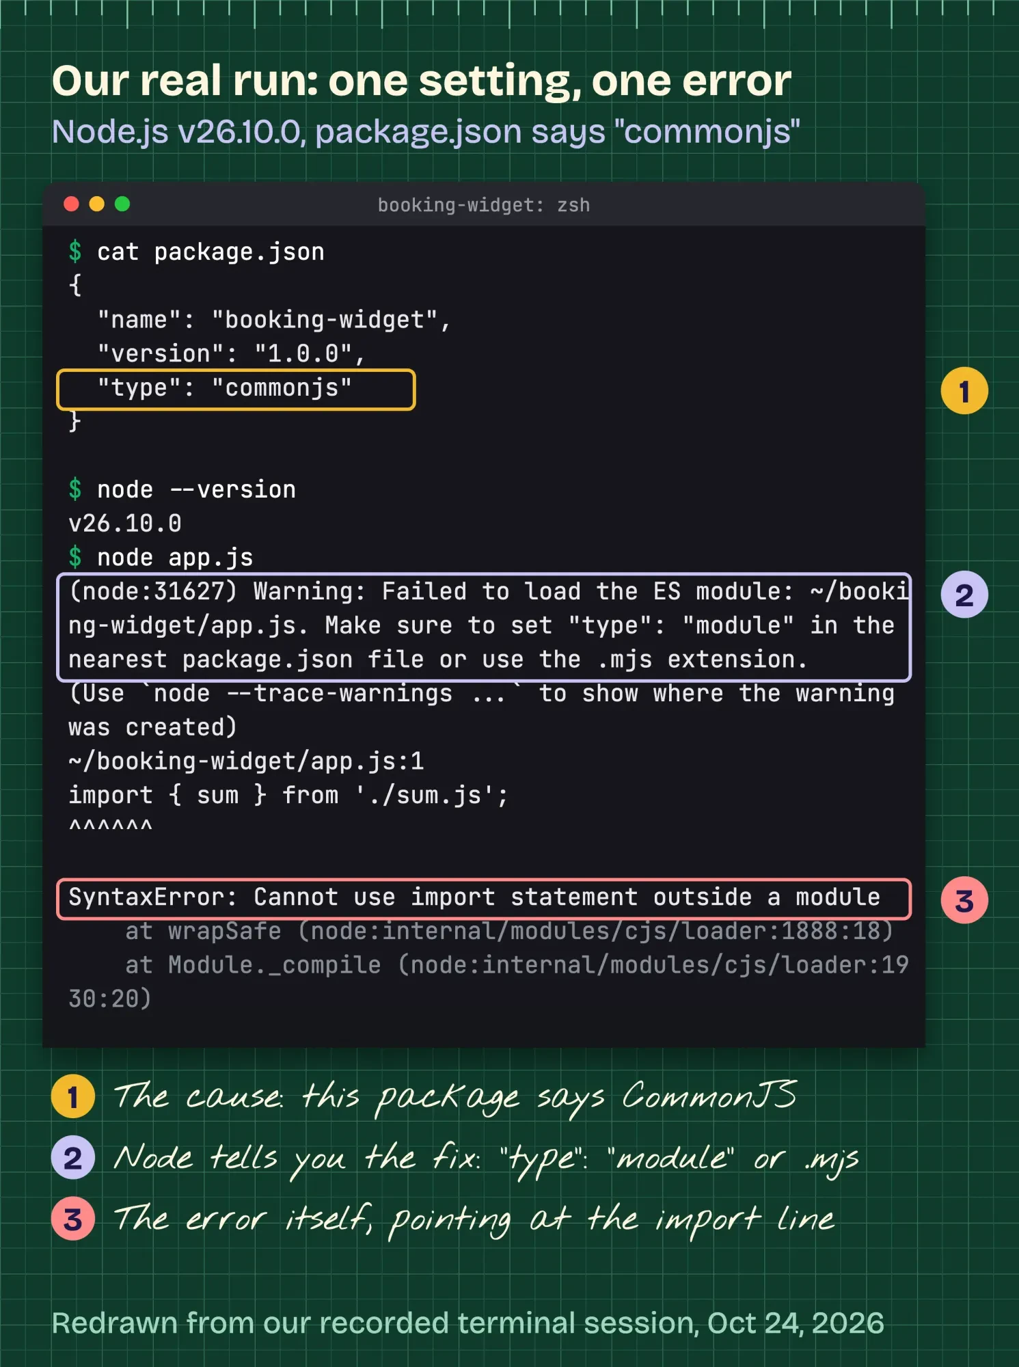Click the warning text starting "(node:31627) Warning"

[484, 627]
